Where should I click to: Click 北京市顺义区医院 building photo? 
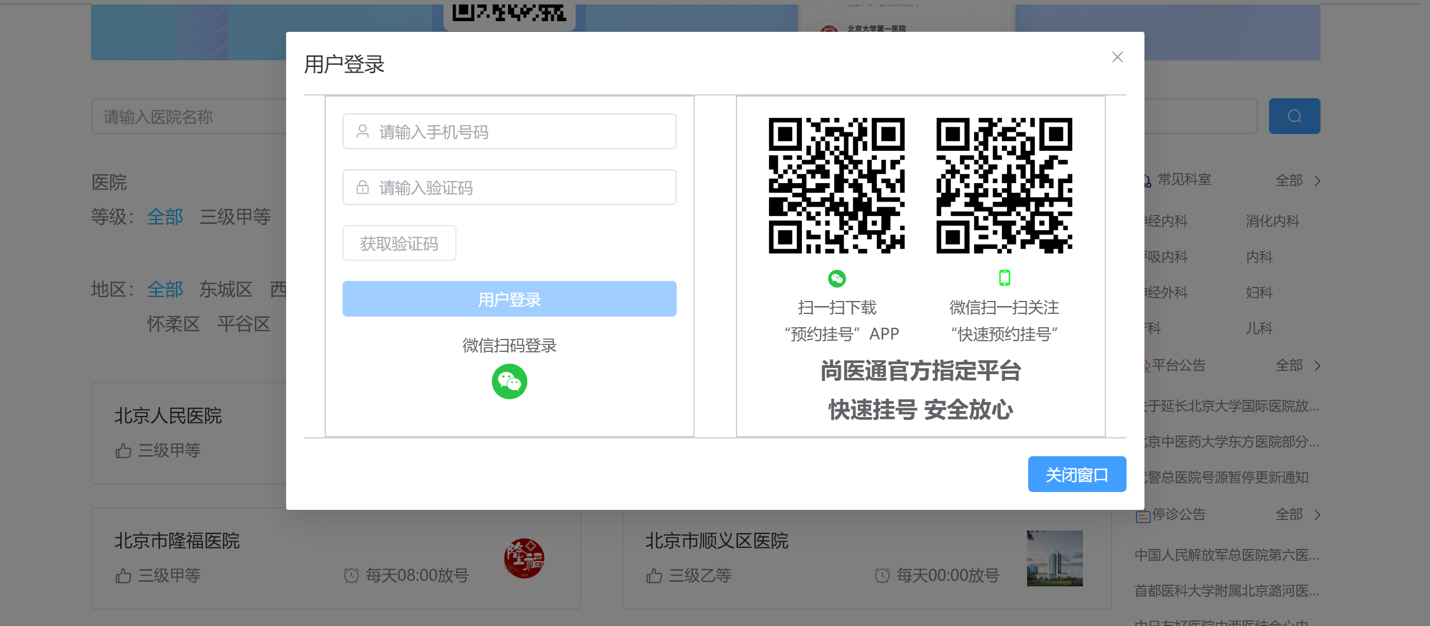[1054, 558]
